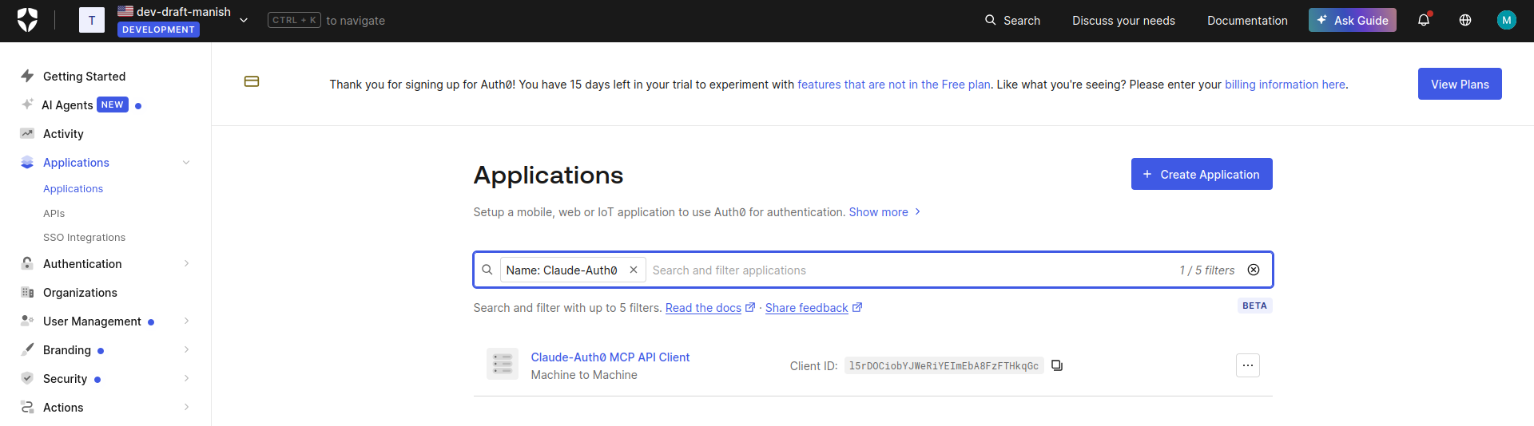
Task: Open billing information here link
Action: pos(1285,85)
